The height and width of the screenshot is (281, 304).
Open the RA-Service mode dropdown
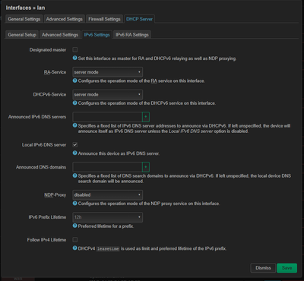point(107,72)
